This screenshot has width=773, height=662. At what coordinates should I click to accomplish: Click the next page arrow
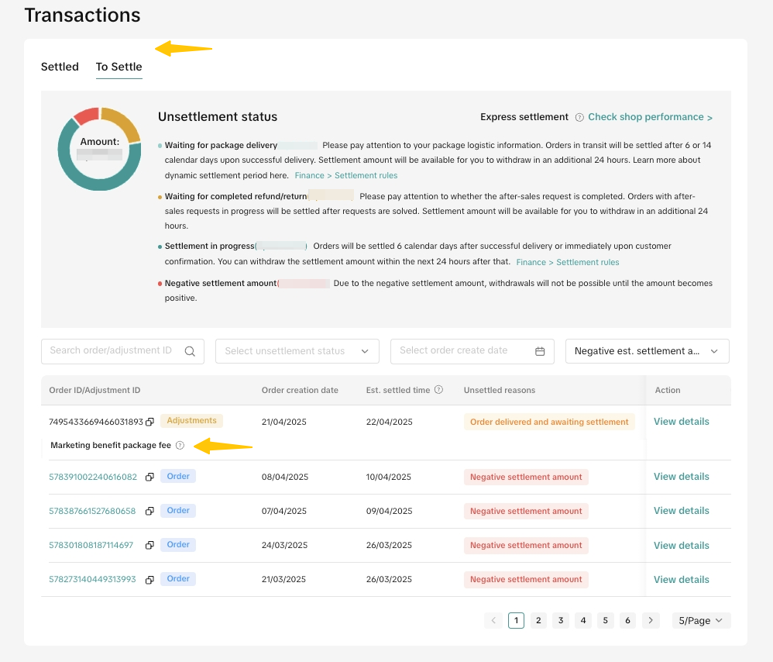(x=651, y=620)
